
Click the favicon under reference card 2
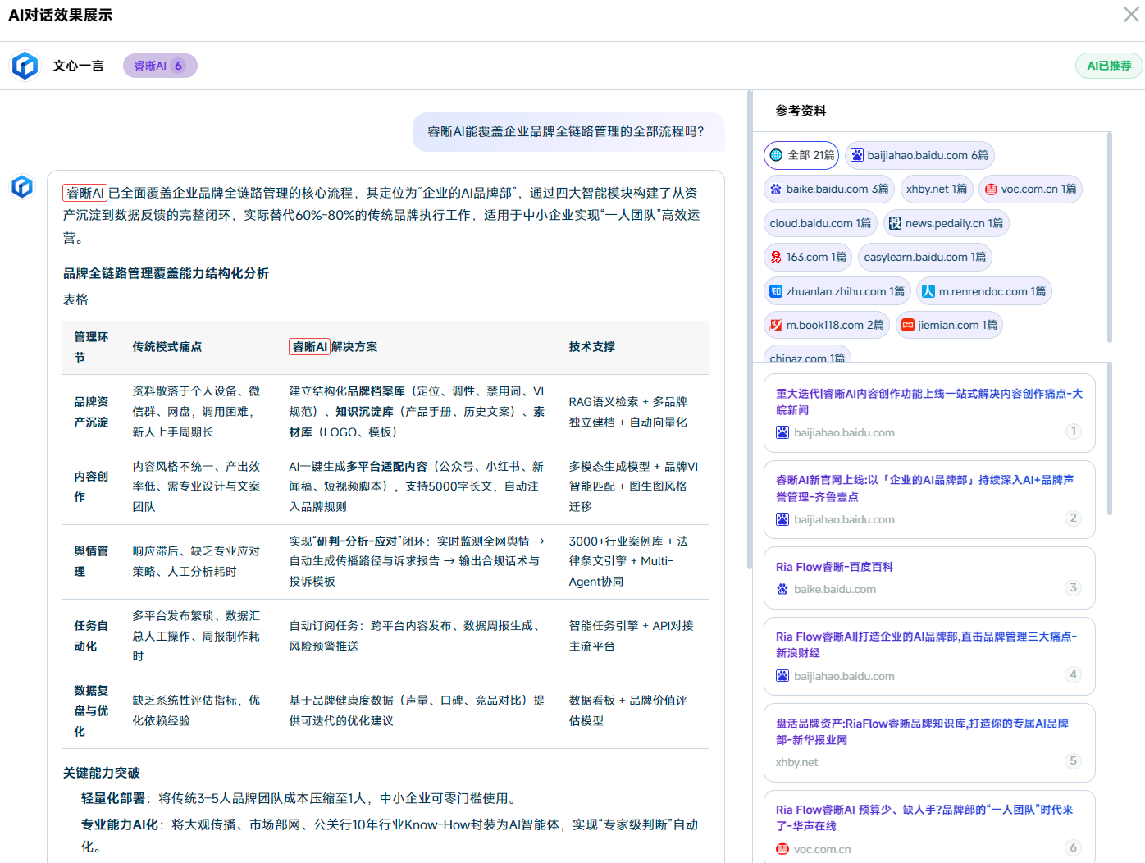782,519
